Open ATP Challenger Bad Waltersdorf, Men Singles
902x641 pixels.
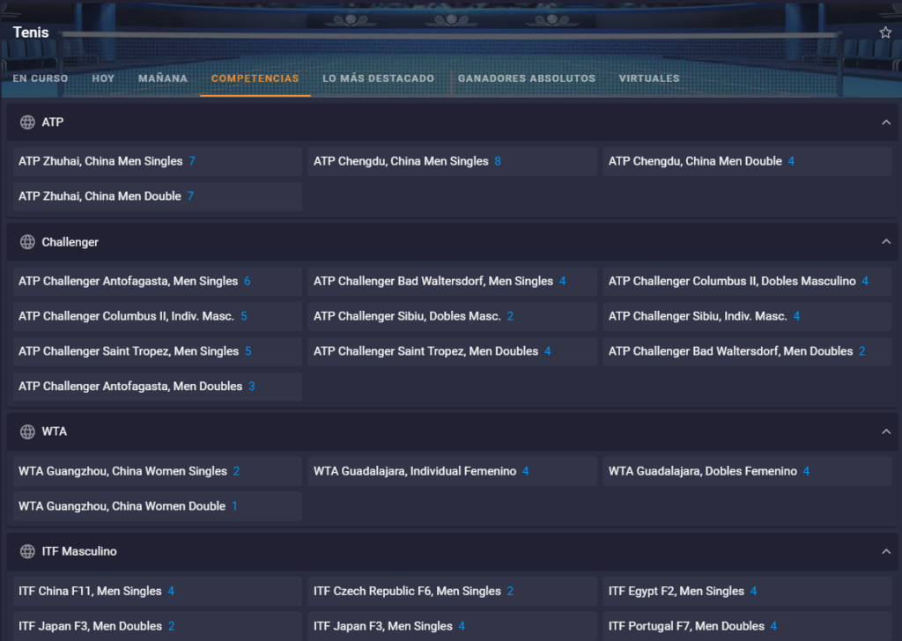coord(452,281)
